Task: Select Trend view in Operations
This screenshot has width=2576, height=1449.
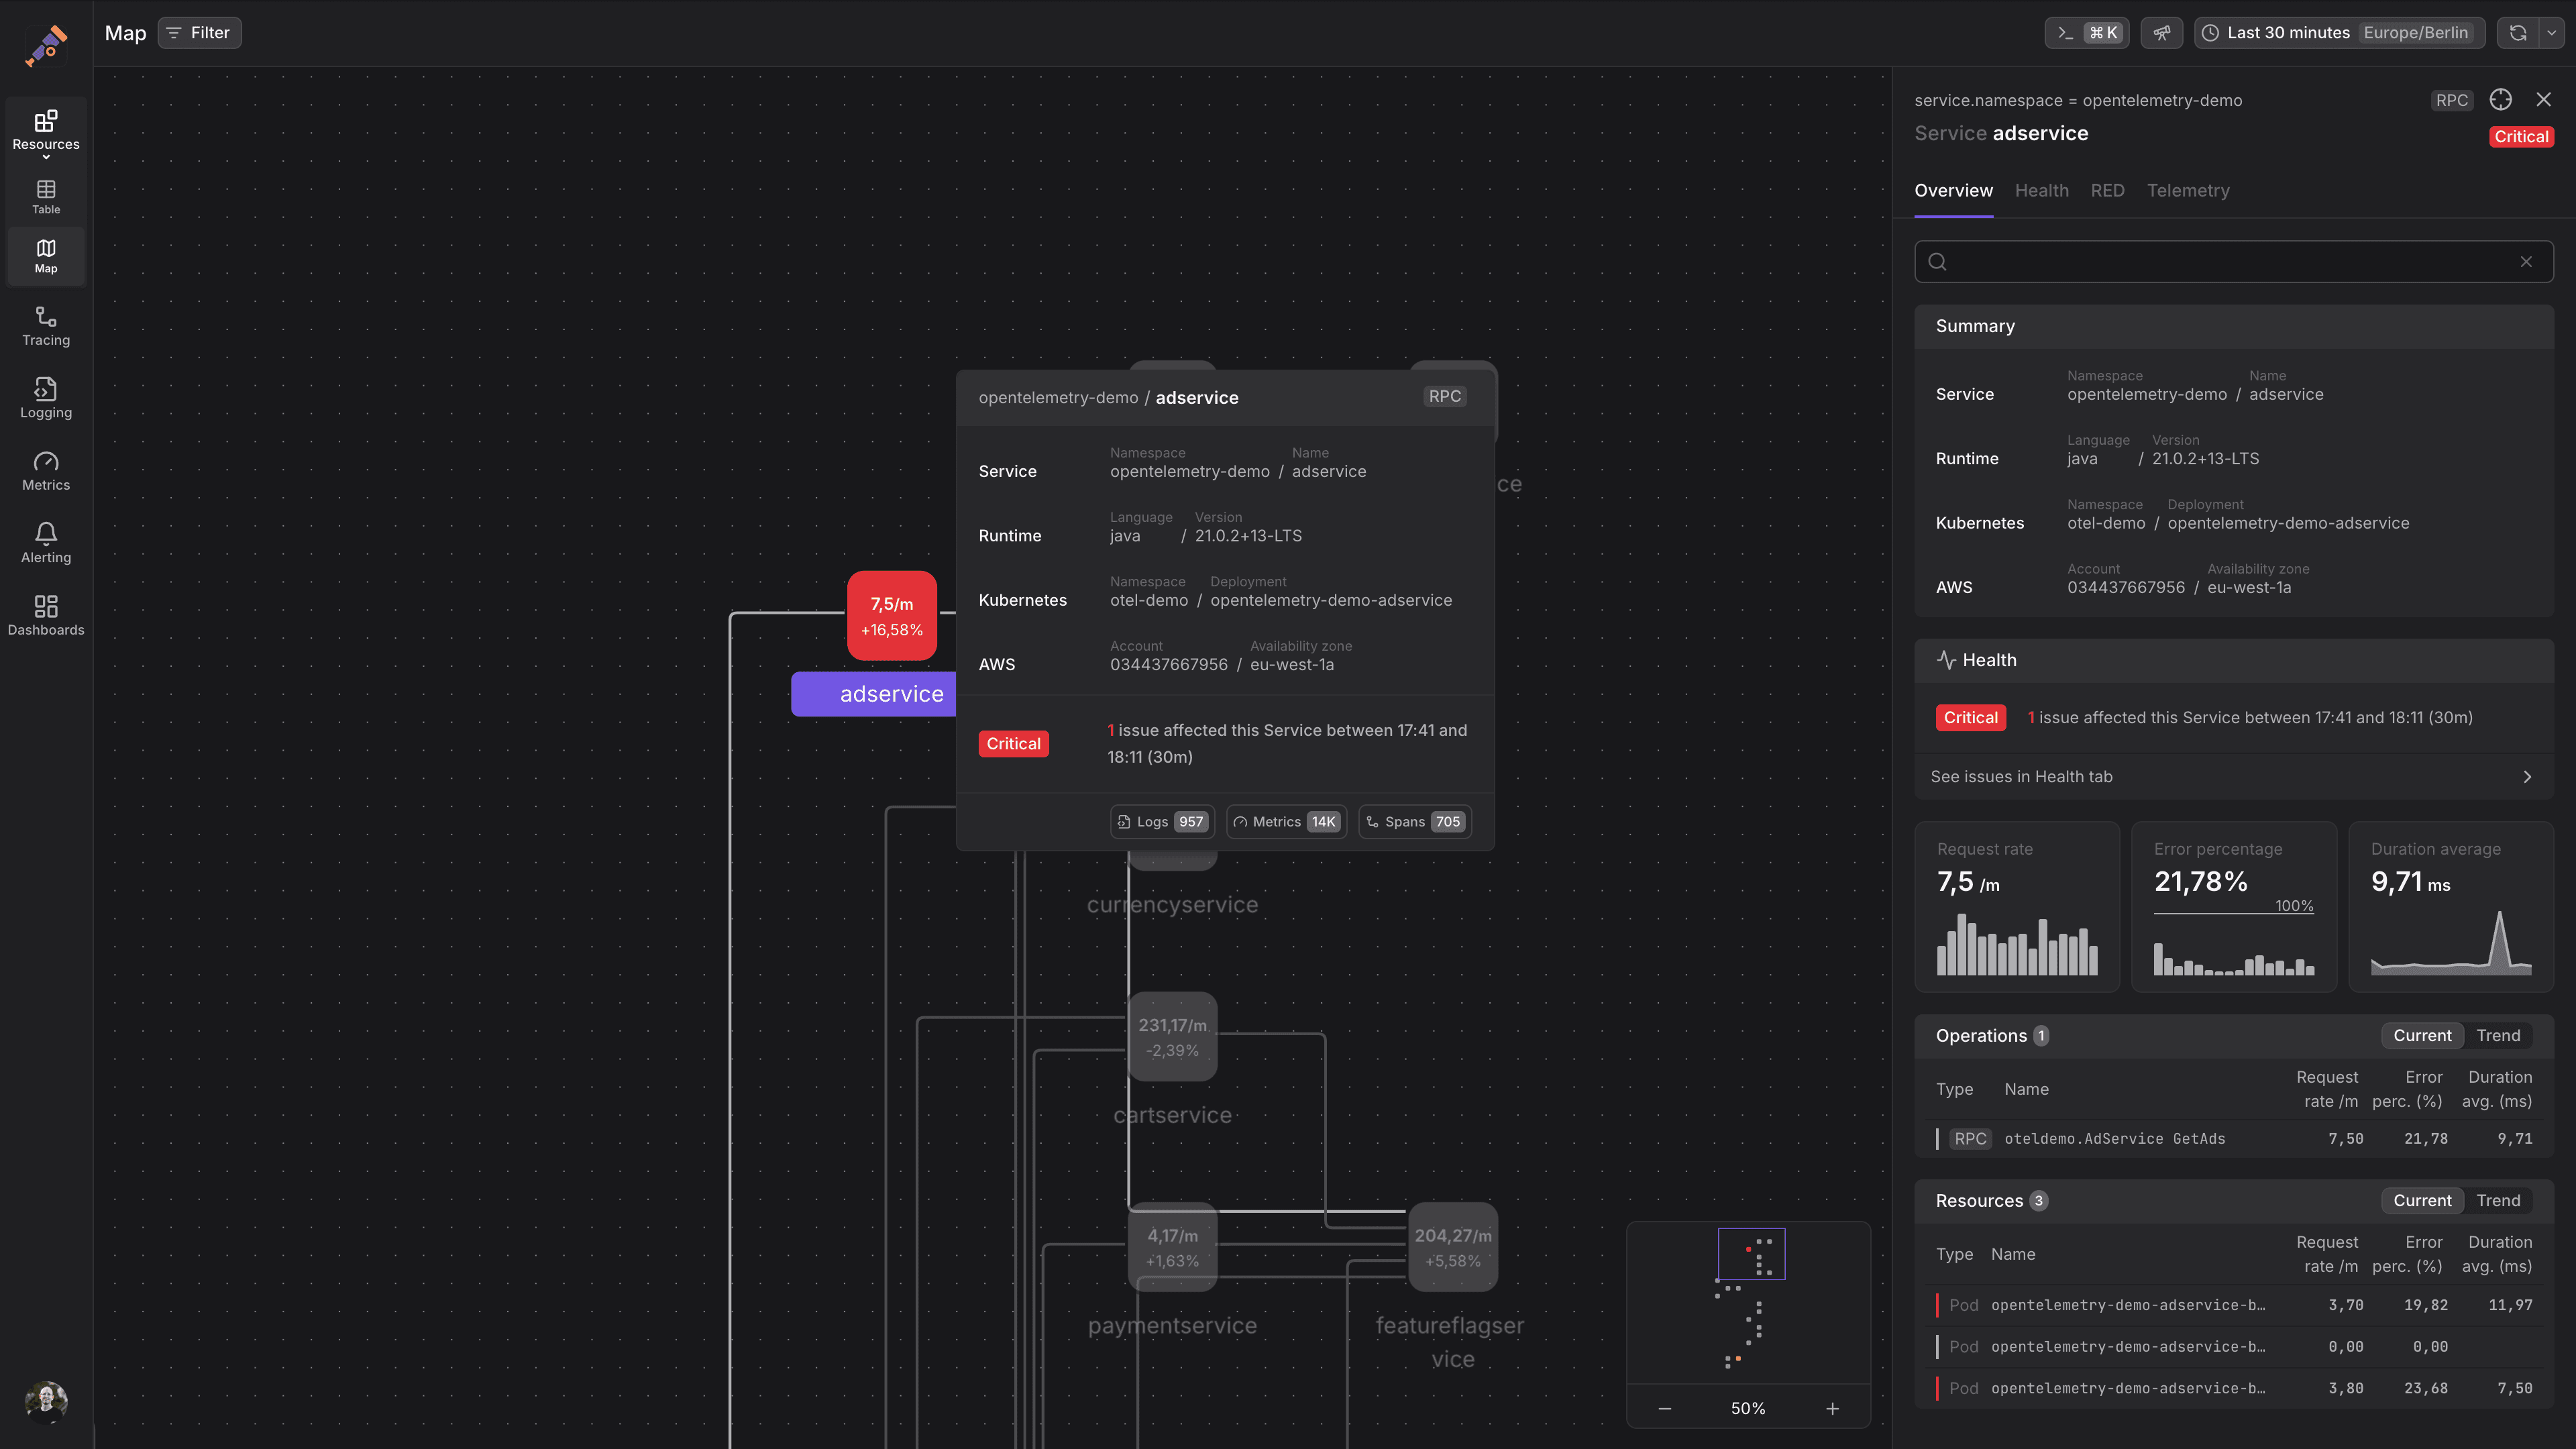Action: tap(2498, 1036)
